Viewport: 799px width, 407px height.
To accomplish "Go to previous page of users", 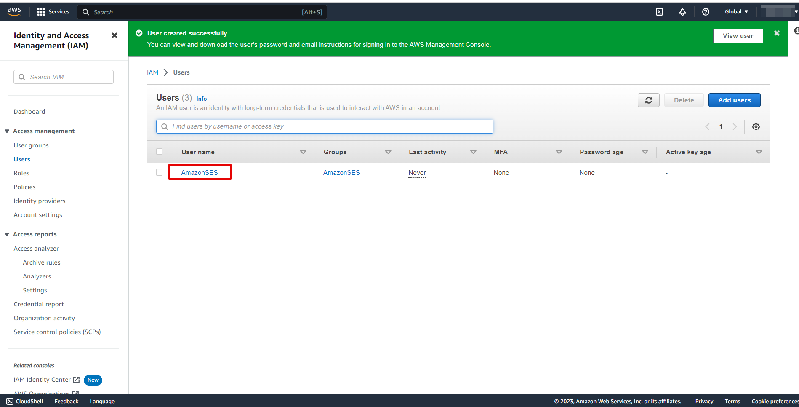I will click(x=707, y=126).
